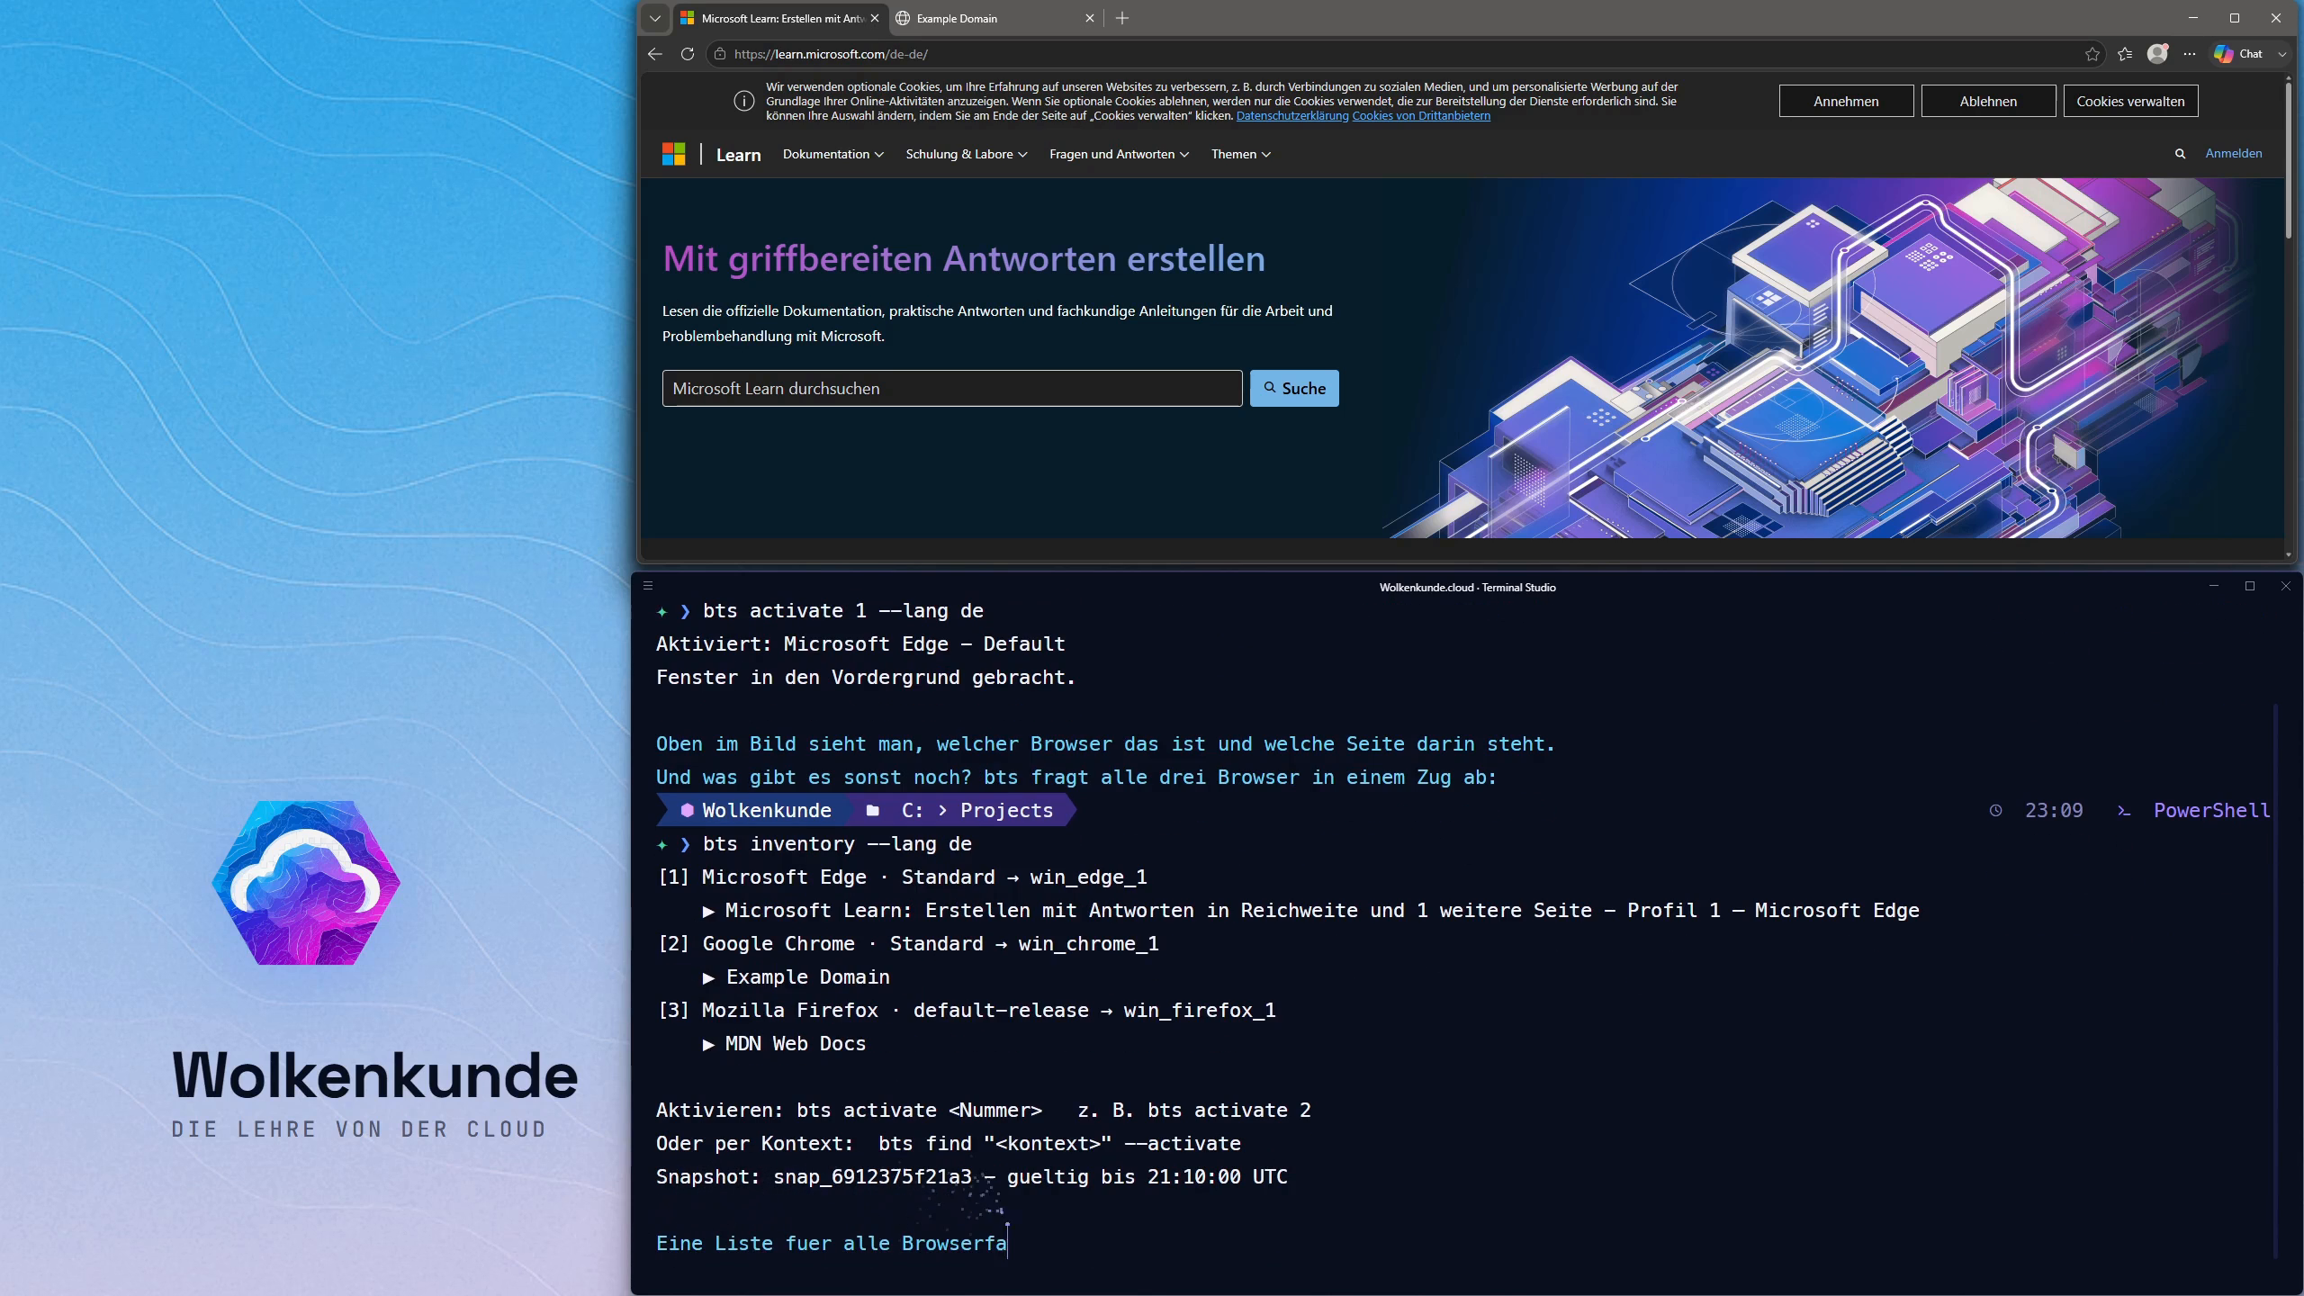Add this page to favorites star

pyautogui.click(x=2092, y=54)
